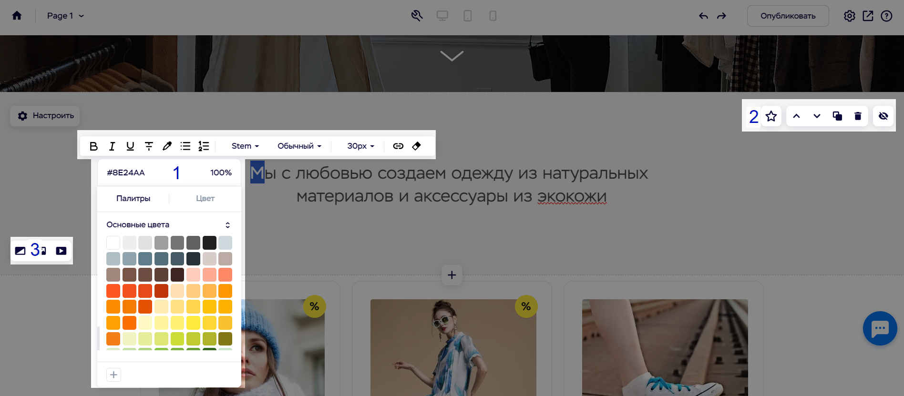Open the Stem font dropdown

pyautogui.click(x=245, y=146)
